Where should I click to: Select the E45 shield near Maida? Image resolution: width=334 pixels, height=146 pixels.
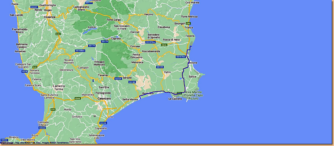[53, 109]
